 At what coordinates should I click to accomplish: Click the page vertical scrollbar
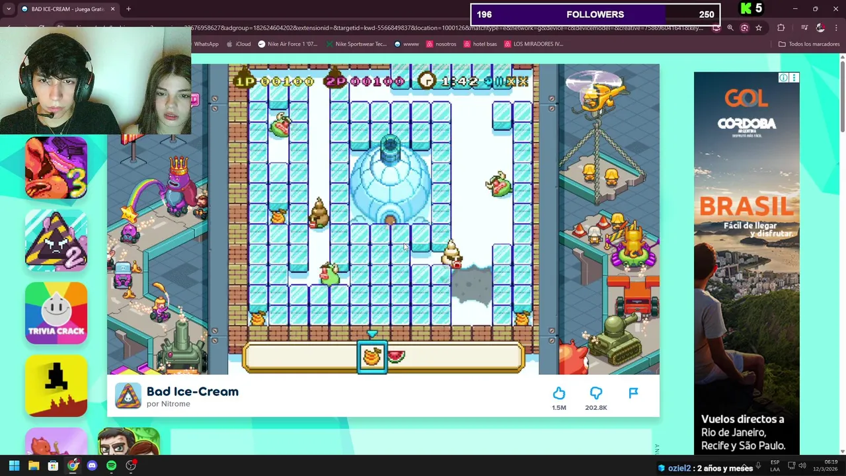click(842, 96)
